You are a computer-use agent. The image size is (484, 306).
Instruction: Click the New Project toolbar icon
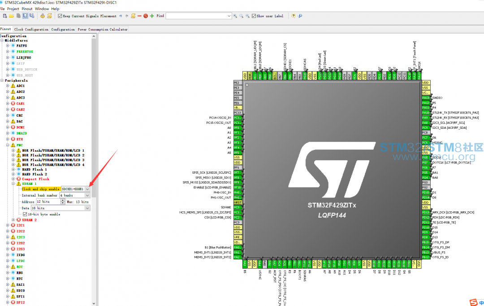point(5,16)
